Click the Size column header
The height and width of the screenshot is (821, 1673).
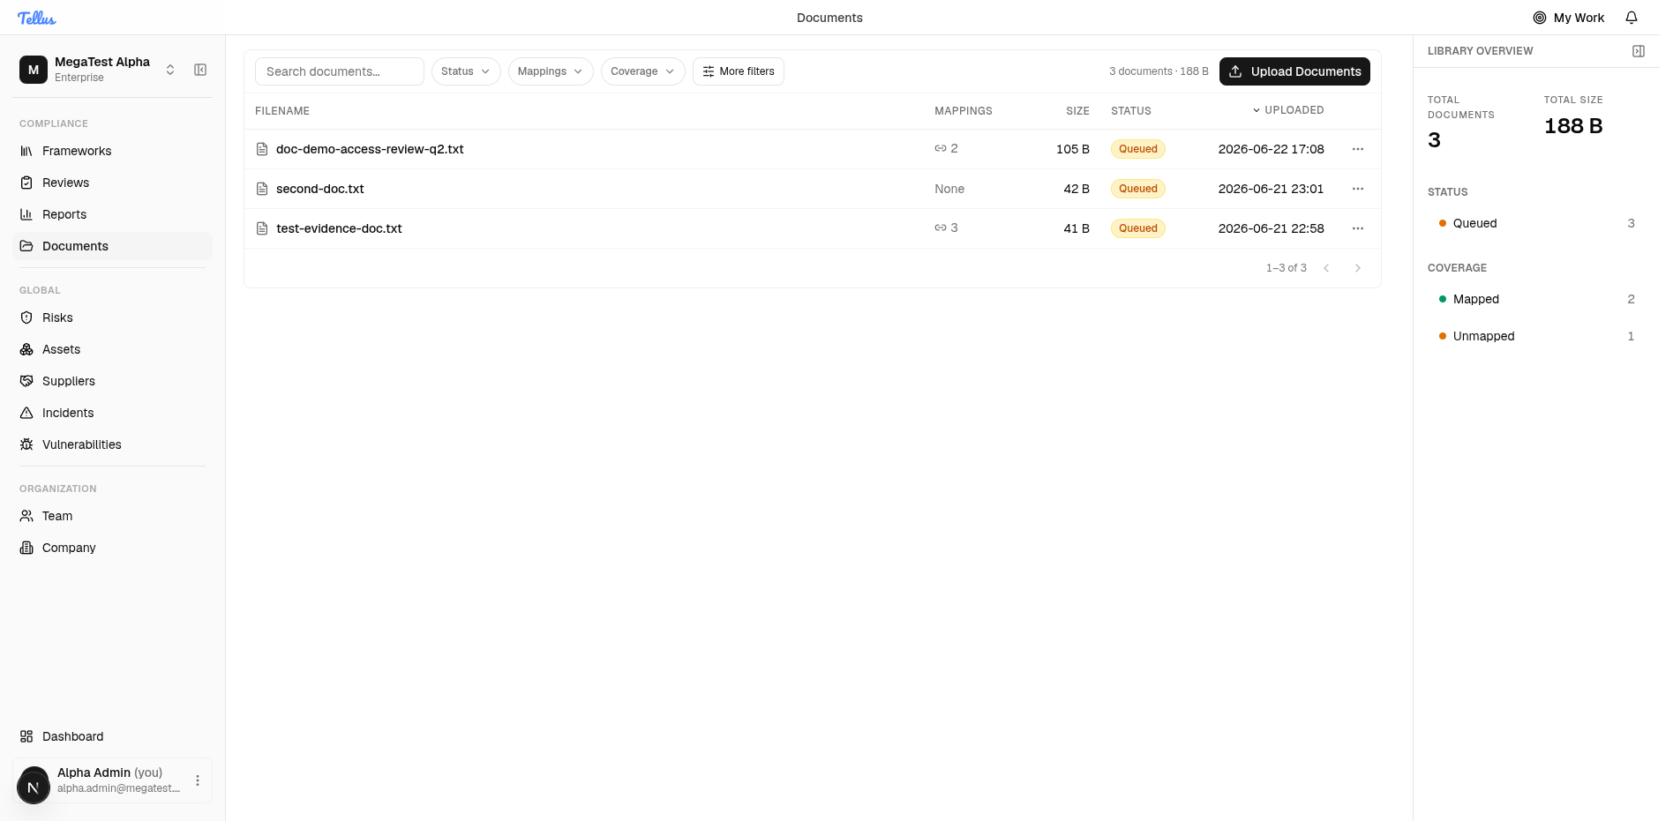pyautogui.click(x=1077, y=111)
